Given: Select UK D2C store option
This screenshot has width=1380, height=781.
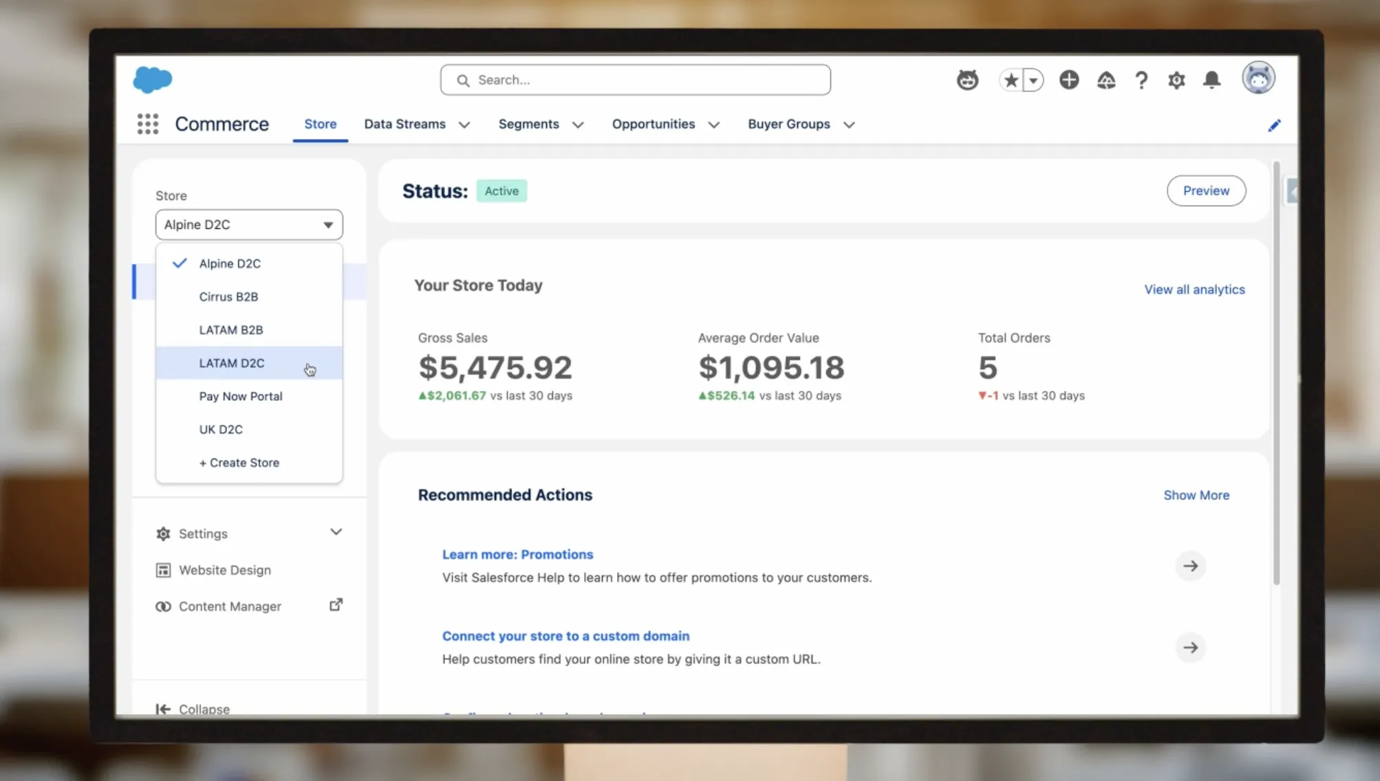Looking at the screenshot, I should tap(249, 429).
